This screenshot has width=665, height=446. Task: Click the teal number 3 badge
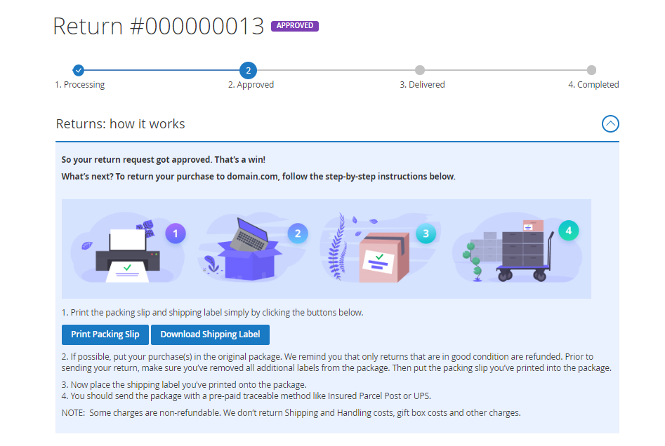(x=426, y=234)
